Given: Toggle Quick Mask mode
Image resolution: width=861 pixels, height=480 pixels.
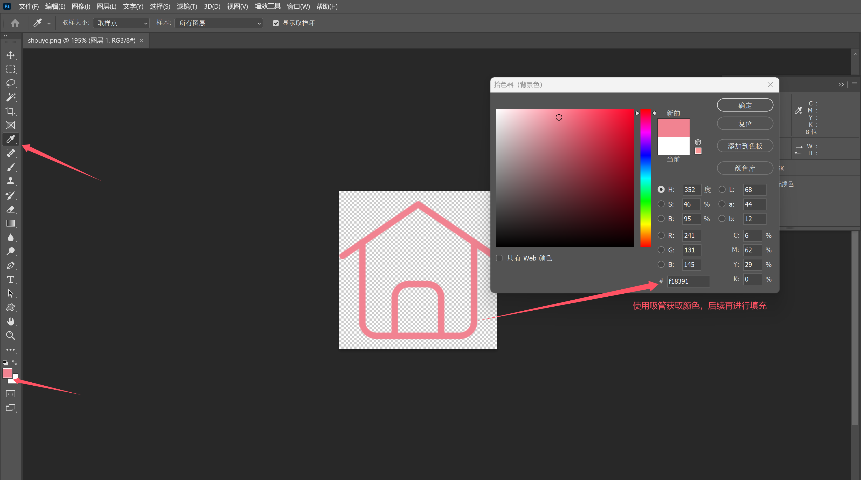Looking at the screenshot, I should [10, 394].
